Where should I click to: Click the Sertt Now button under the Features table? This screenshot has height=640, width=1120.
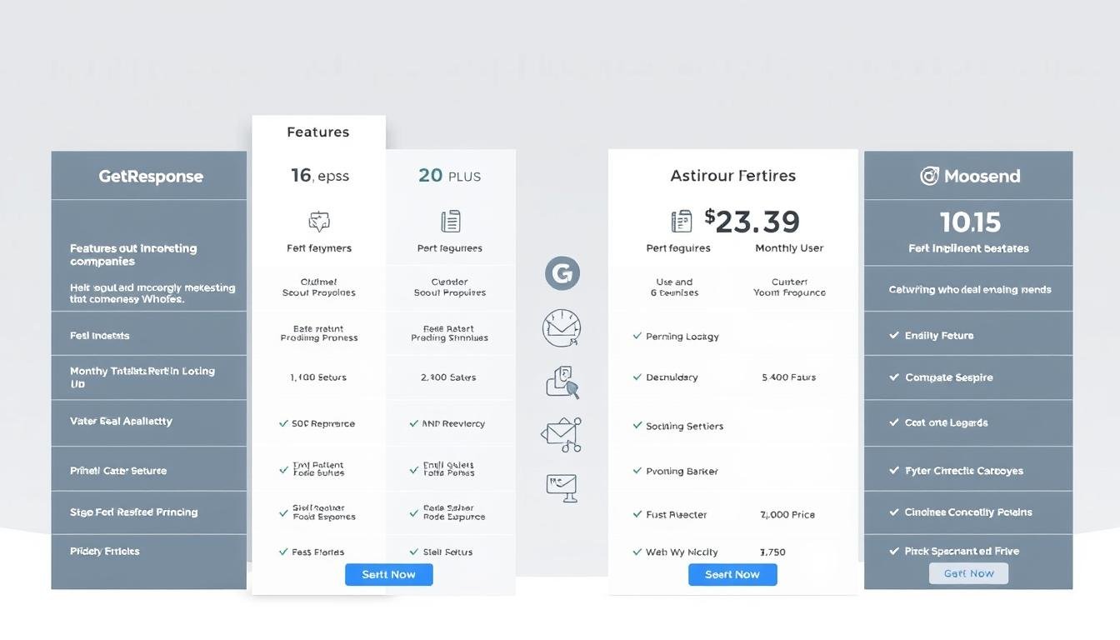click(388, 574)
